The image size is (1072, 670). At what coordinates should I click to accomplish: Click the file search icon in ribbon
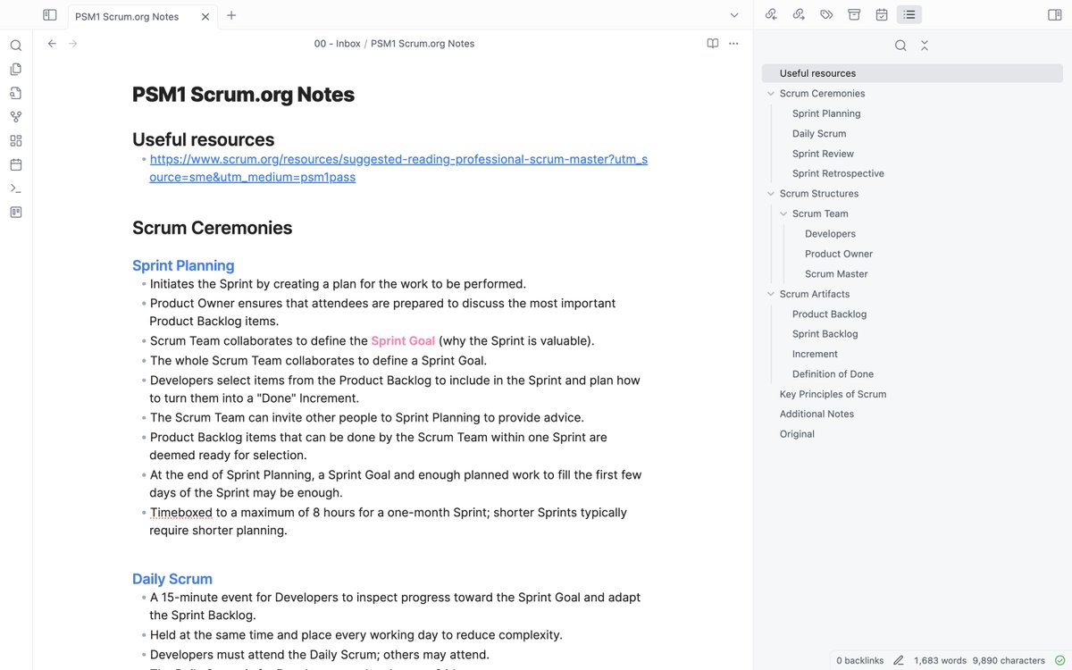point(16,93)
